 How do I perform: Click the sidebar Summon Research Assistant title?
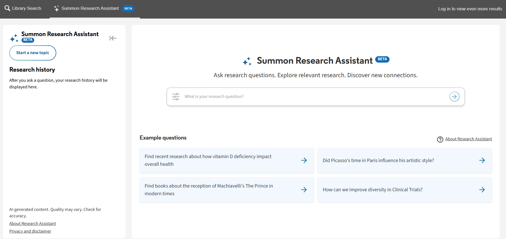point(60,34)
